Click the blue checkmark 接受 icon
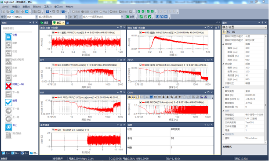This screenshot has height=161, width=269. coord(8,103)
